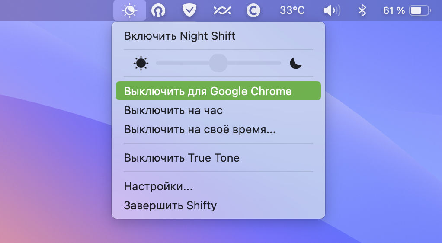Click the keyhole VPN menu bar icon
Image resolution: width=442 pixels, height=243 pixels.
point(158,11)
